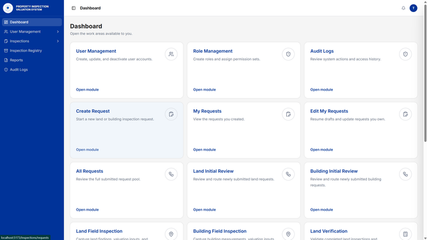
Task: Click the Land Field Inspection card title
Action: [x=99, y=231]
